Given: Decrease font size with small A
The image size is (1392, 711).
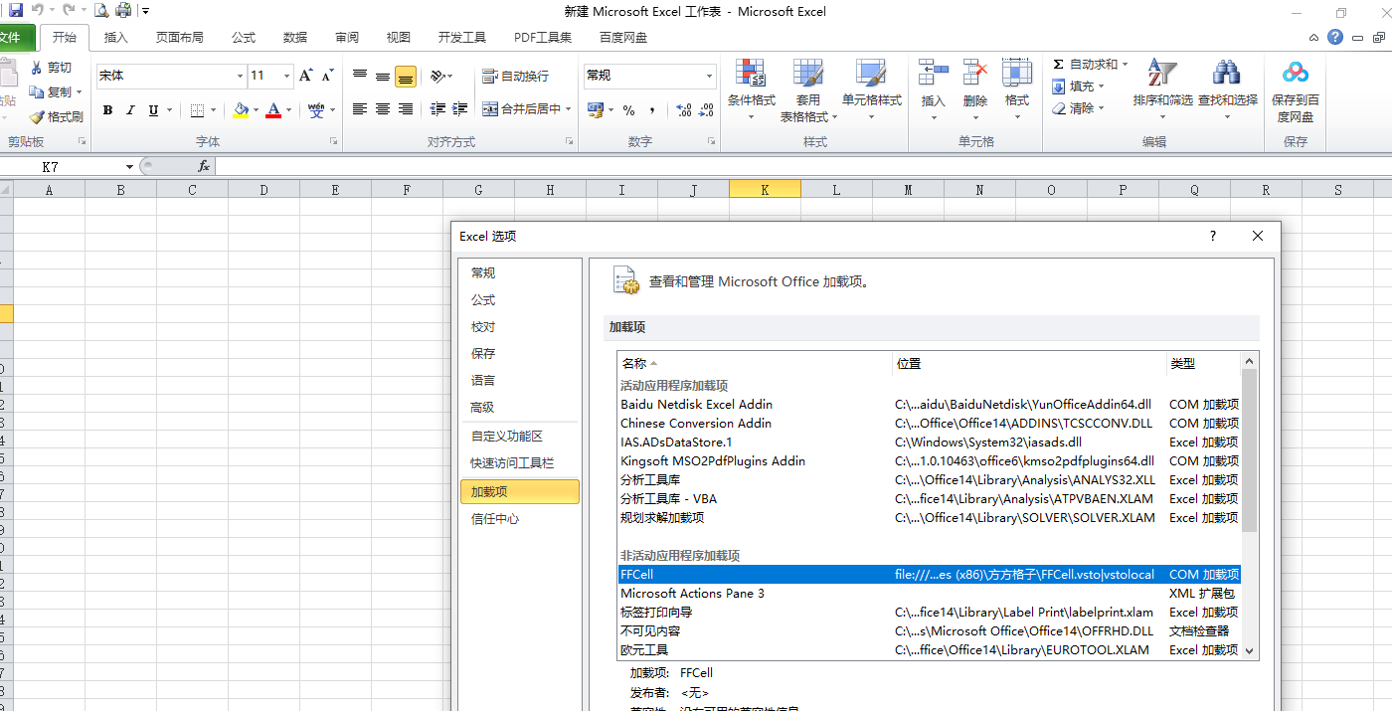Looking at the screenshot, I should coord(327,76).
